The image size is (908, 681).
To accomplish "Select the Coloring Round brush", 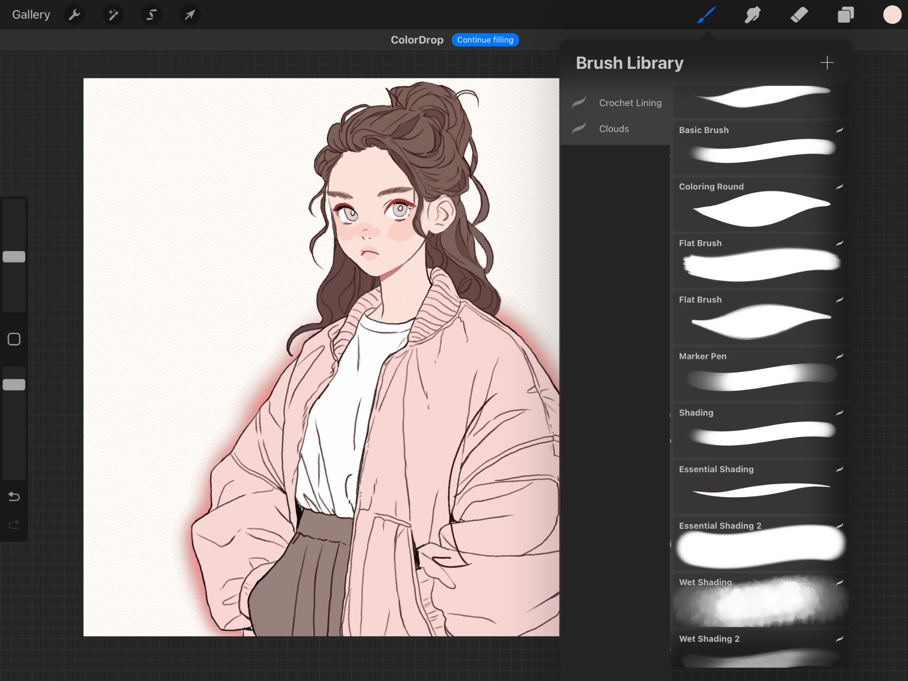I will 760,204.
